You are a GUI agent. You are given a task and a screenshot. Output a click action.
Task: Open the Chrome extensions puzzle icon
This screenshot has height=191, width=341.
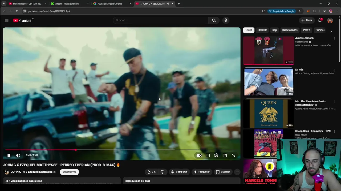coord(315,11)
